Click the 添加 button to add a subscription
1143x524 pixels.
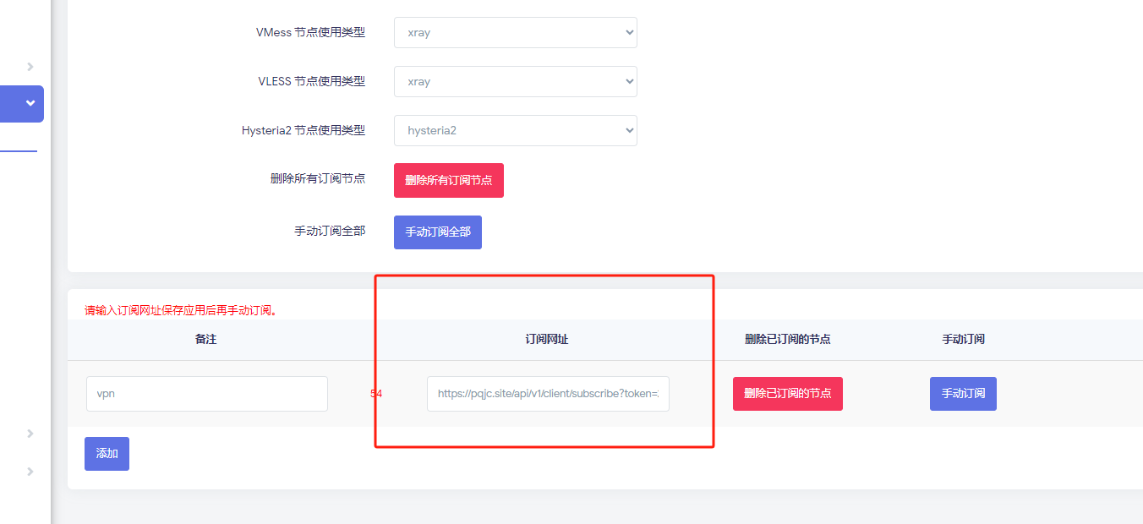point(107,454)
